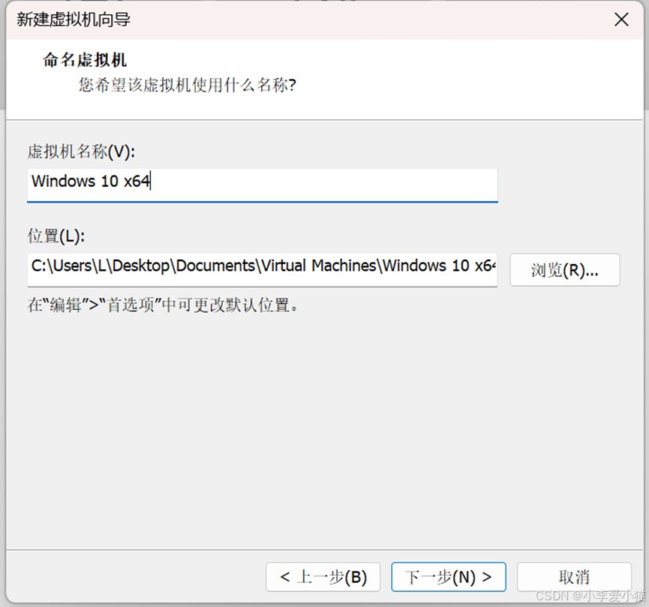
Task: Click the 新建虚拟机向导 title text
Action: click(74, 20)
